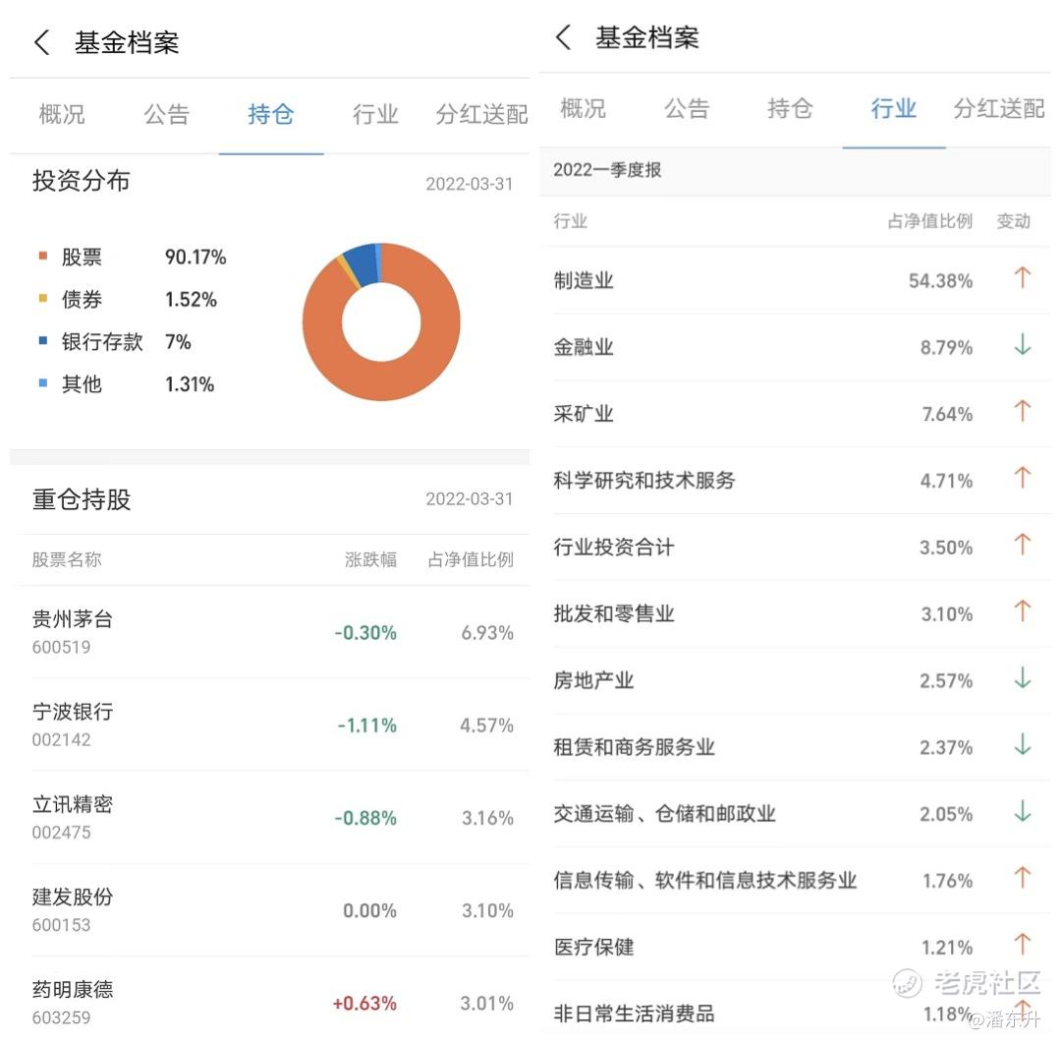Open the 宁波银行 stock holding row

[x=273, y=725]
